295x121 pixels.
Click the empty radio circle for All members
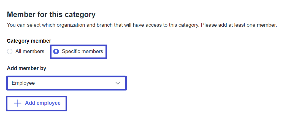click(10, 51)
